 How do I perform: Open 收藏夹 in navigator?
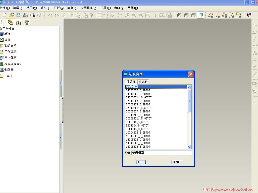(x=7, y=70)
